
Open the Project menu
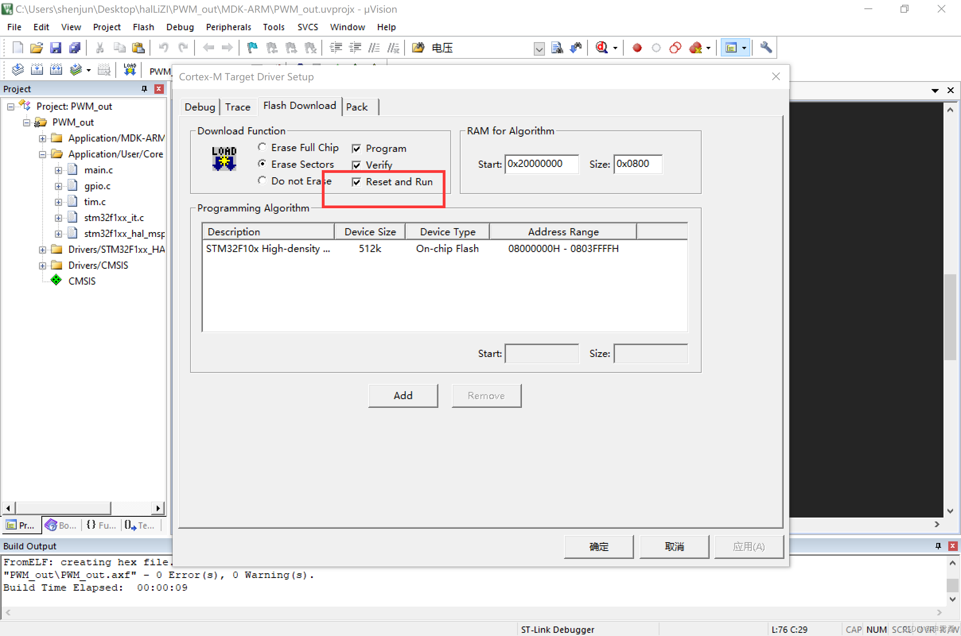click(107, 27)
